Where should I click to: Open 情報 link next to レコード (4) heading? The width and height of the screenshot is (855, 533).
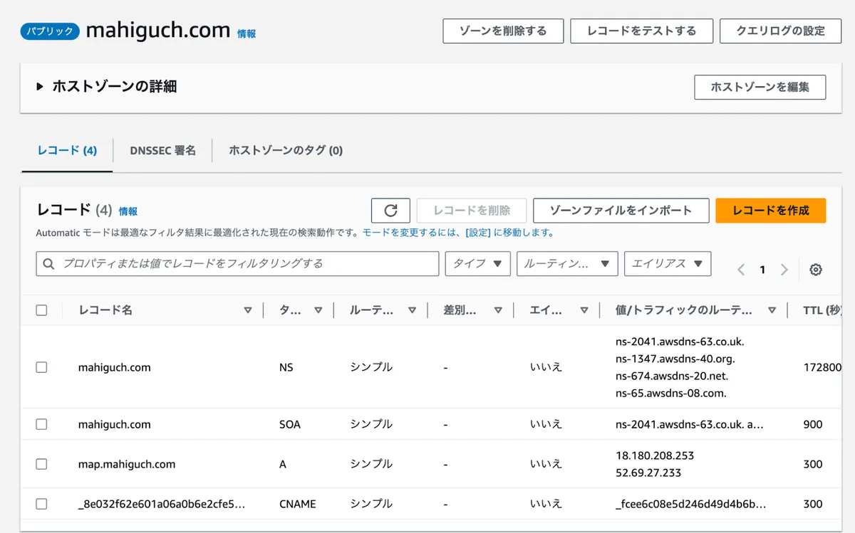(128, 211)
